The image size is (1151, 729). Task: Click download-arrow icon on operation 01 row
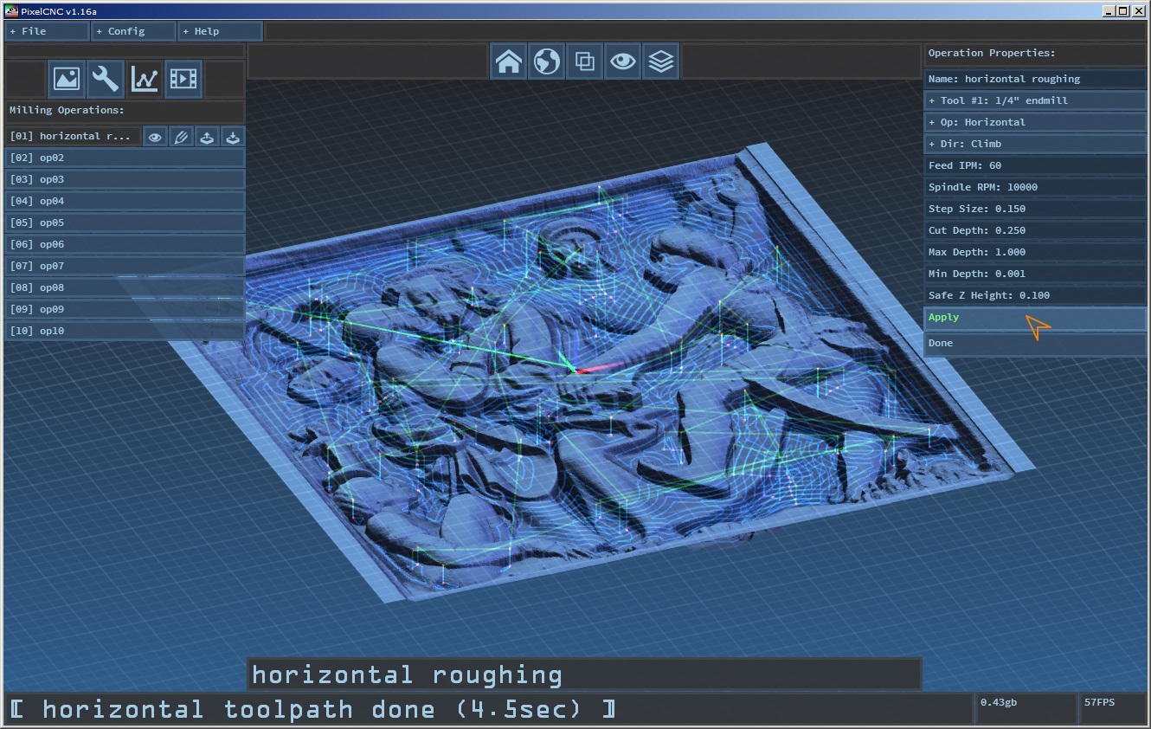tap(232, 137)
